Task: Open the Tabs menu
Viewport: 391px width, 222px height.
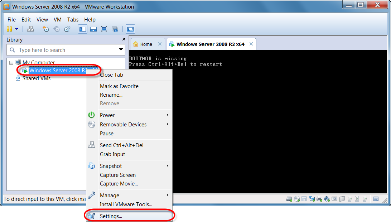Action: pos(73,20)
